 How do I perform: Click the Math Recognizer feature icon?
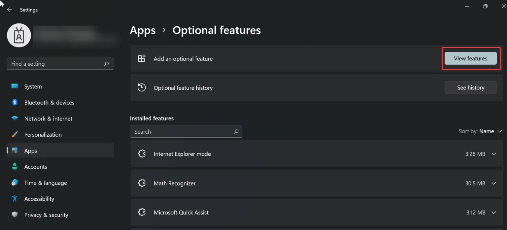coord(142,183)
